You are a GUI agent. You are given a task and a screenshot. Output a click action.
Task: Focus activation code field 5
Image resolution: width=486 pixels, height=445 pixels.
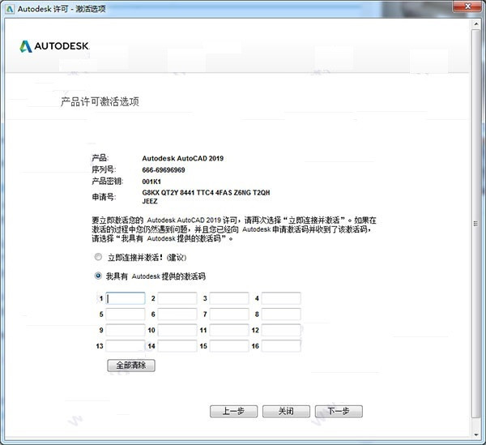(126, 314)
